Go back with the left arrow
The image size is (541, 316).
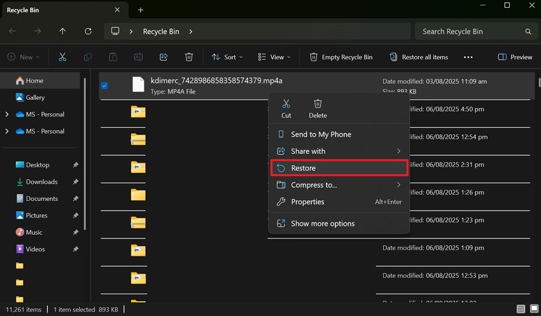pos(13,31)
